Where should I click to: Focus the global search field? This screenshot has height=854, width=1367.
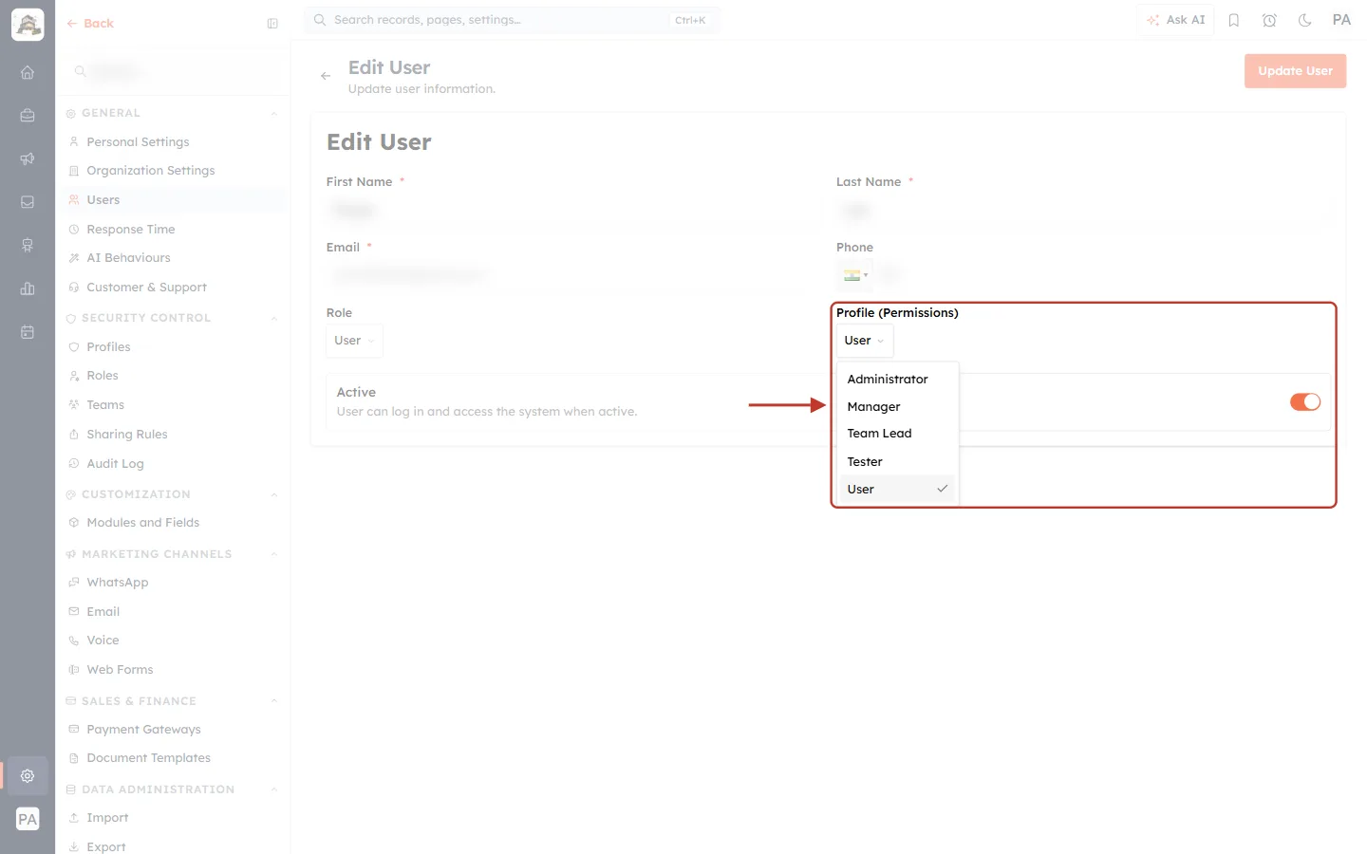(x=513, y=20)
